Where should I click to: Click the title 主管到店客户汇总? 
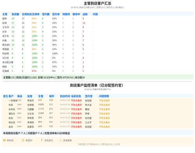point(97,3)
